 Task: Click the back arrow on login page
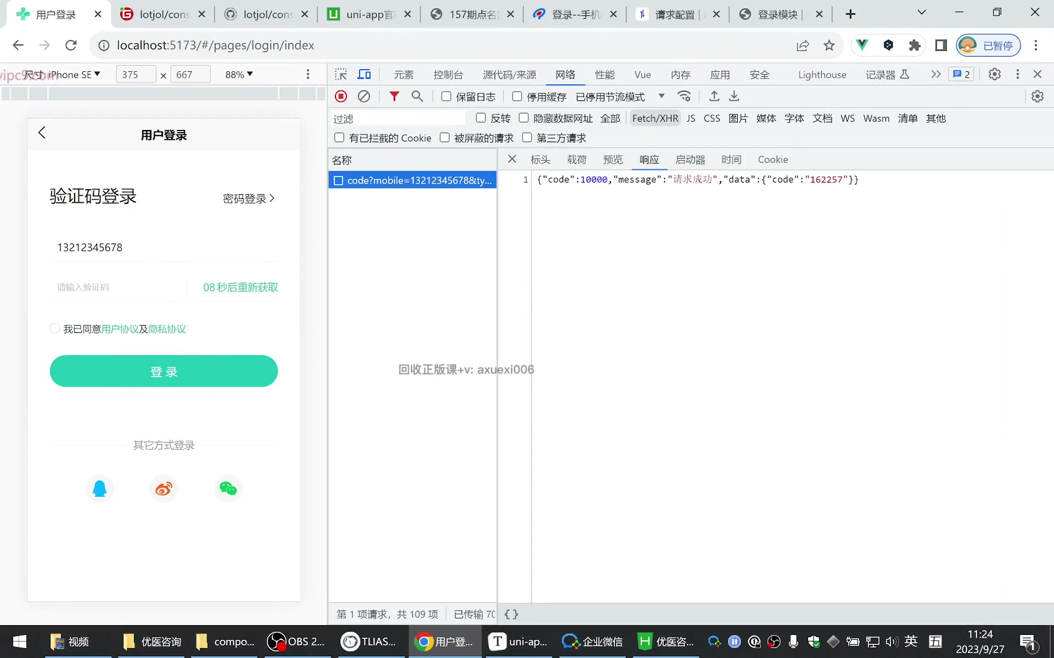42,133
